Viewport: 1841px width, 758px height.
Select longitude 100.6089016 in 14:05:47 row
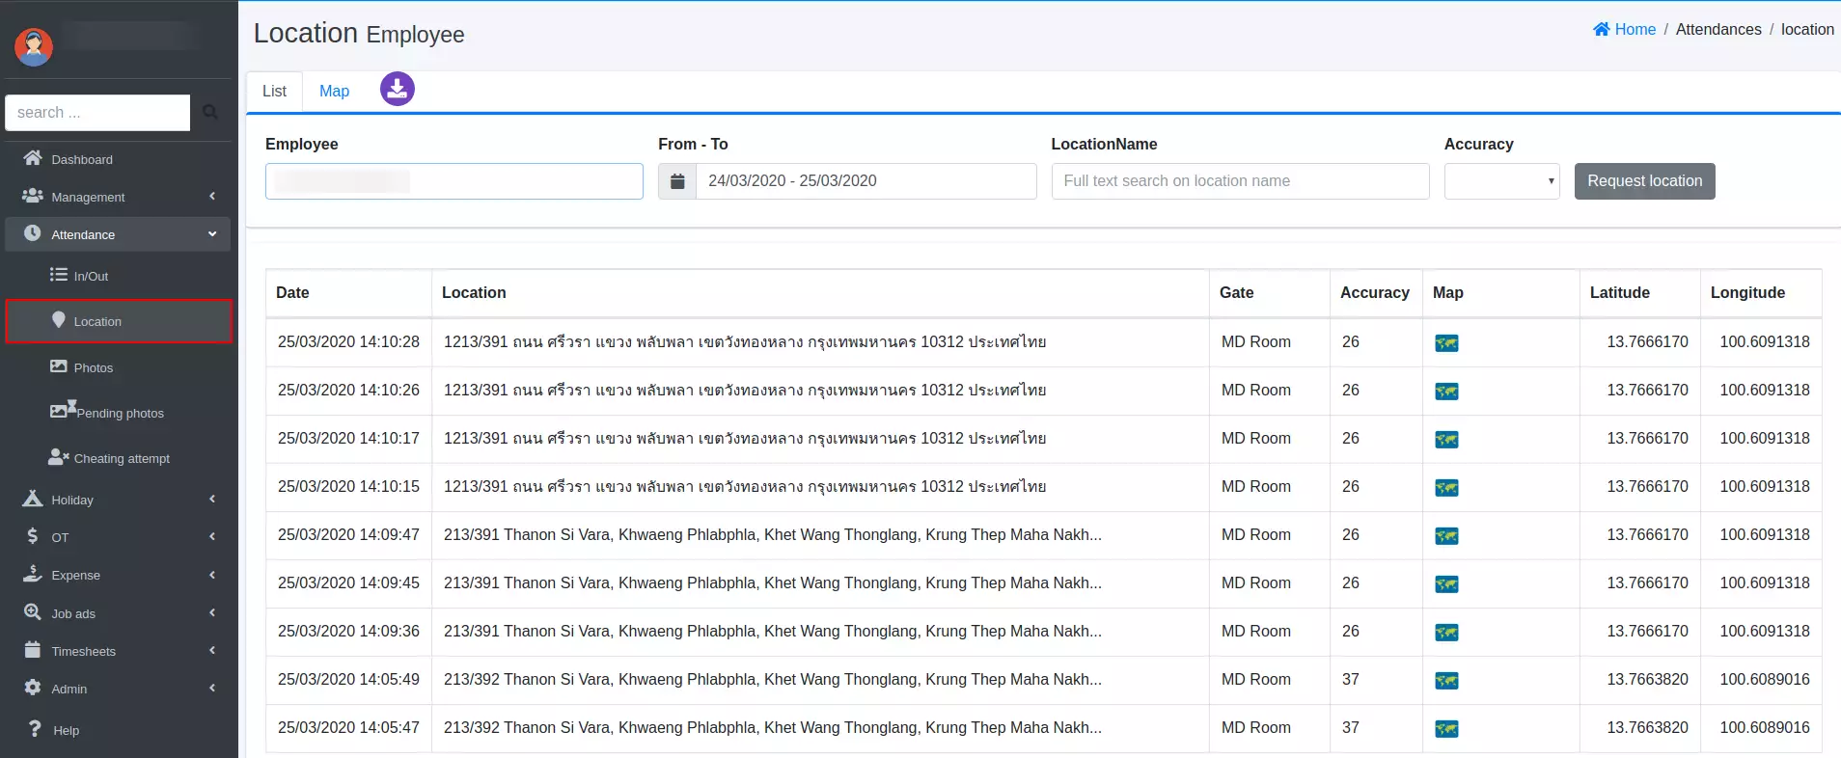(1764, 727)
